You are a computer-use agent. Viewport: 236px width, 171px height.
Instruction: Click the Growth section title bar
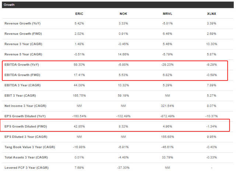point(118,5)
